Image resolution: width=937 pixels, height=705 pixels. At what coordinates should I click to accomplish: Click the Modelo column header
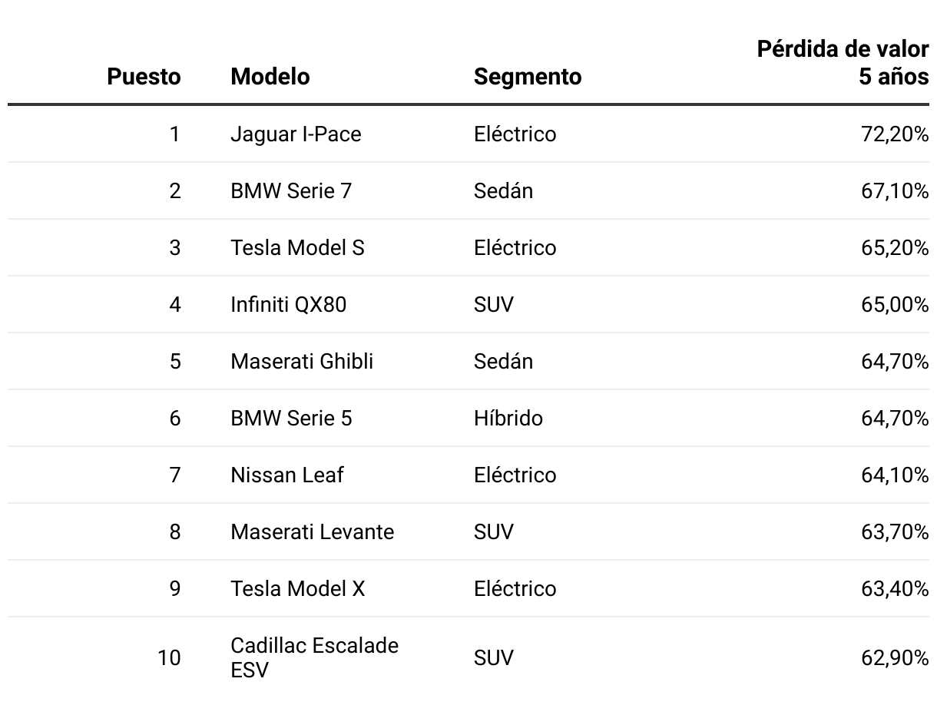(x=270, y=77)
